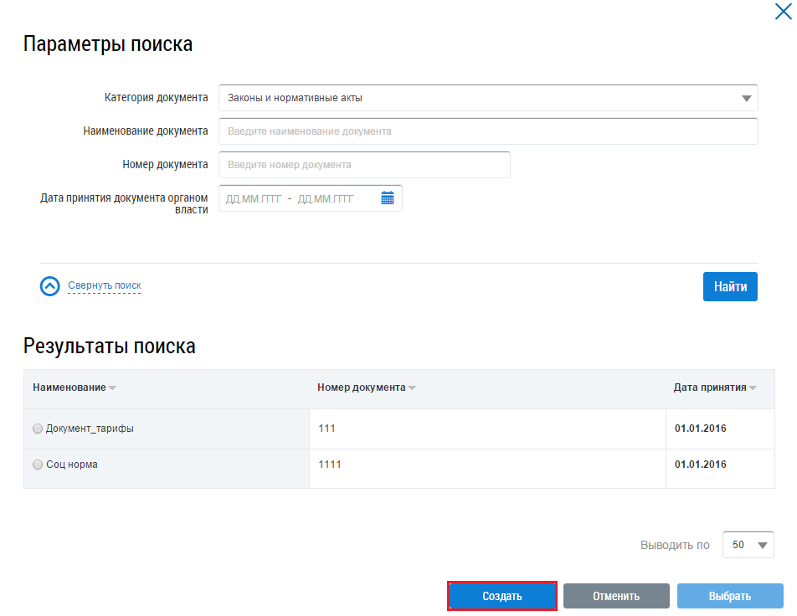Focus the Наименование документа input field
This screenshot has height=616, width=797.
[x=488, y=131]
